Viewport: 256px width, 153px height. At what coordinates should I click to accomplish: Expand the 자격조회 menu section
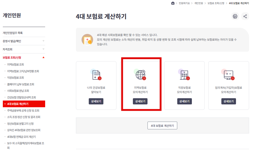pyautogui.click(x=24, y=49)
